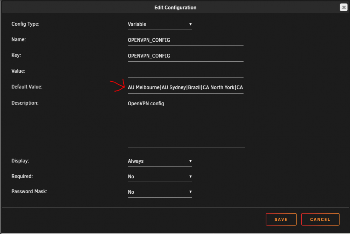Click the Key input field
This screenshot has height=234, width=350.
pyautogui.click(x=185, y=56)
